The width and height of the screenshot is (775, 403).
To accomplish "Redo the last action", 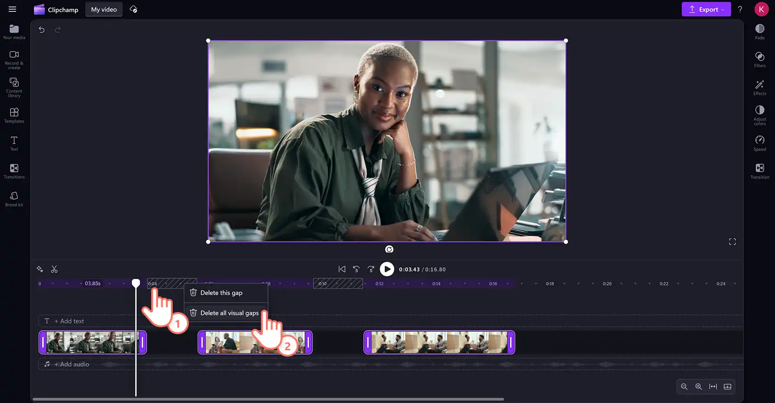I will click(58, 30).
